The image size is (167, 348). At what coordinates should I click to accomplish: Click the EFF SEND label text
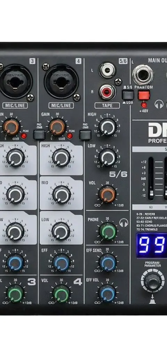pos(94,250)
